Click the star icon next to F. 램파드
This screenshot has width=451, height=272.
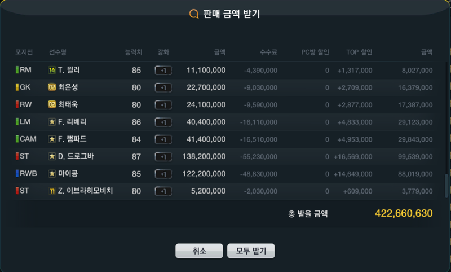pyautogui.click(x=52, y=139)
